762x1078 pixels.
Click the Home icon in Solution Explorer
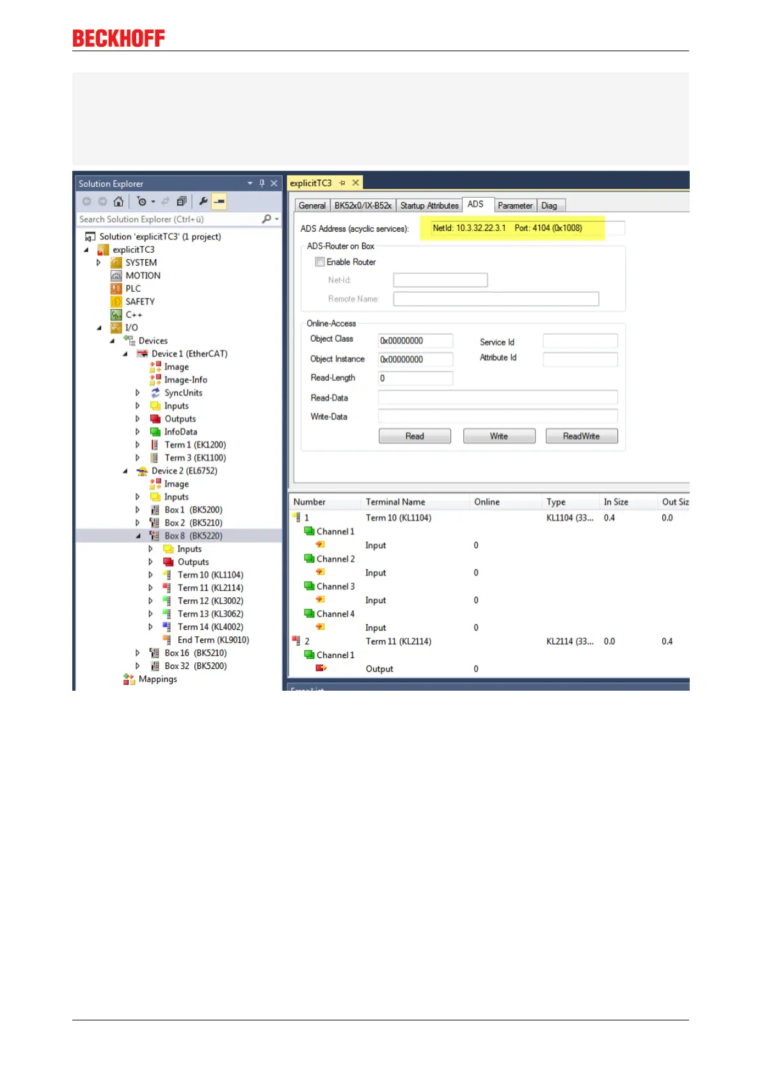click(118, 202)
